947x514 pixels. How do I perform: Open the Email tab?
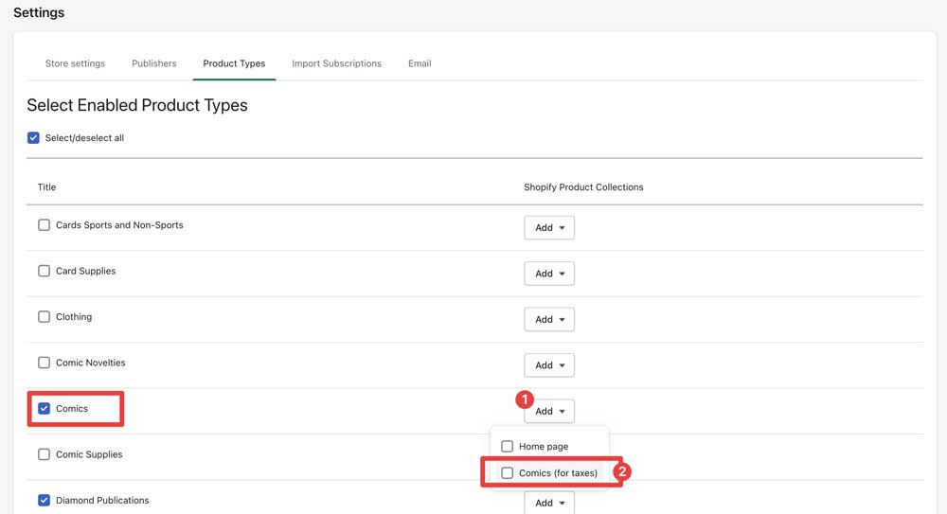tap(420, 63)
